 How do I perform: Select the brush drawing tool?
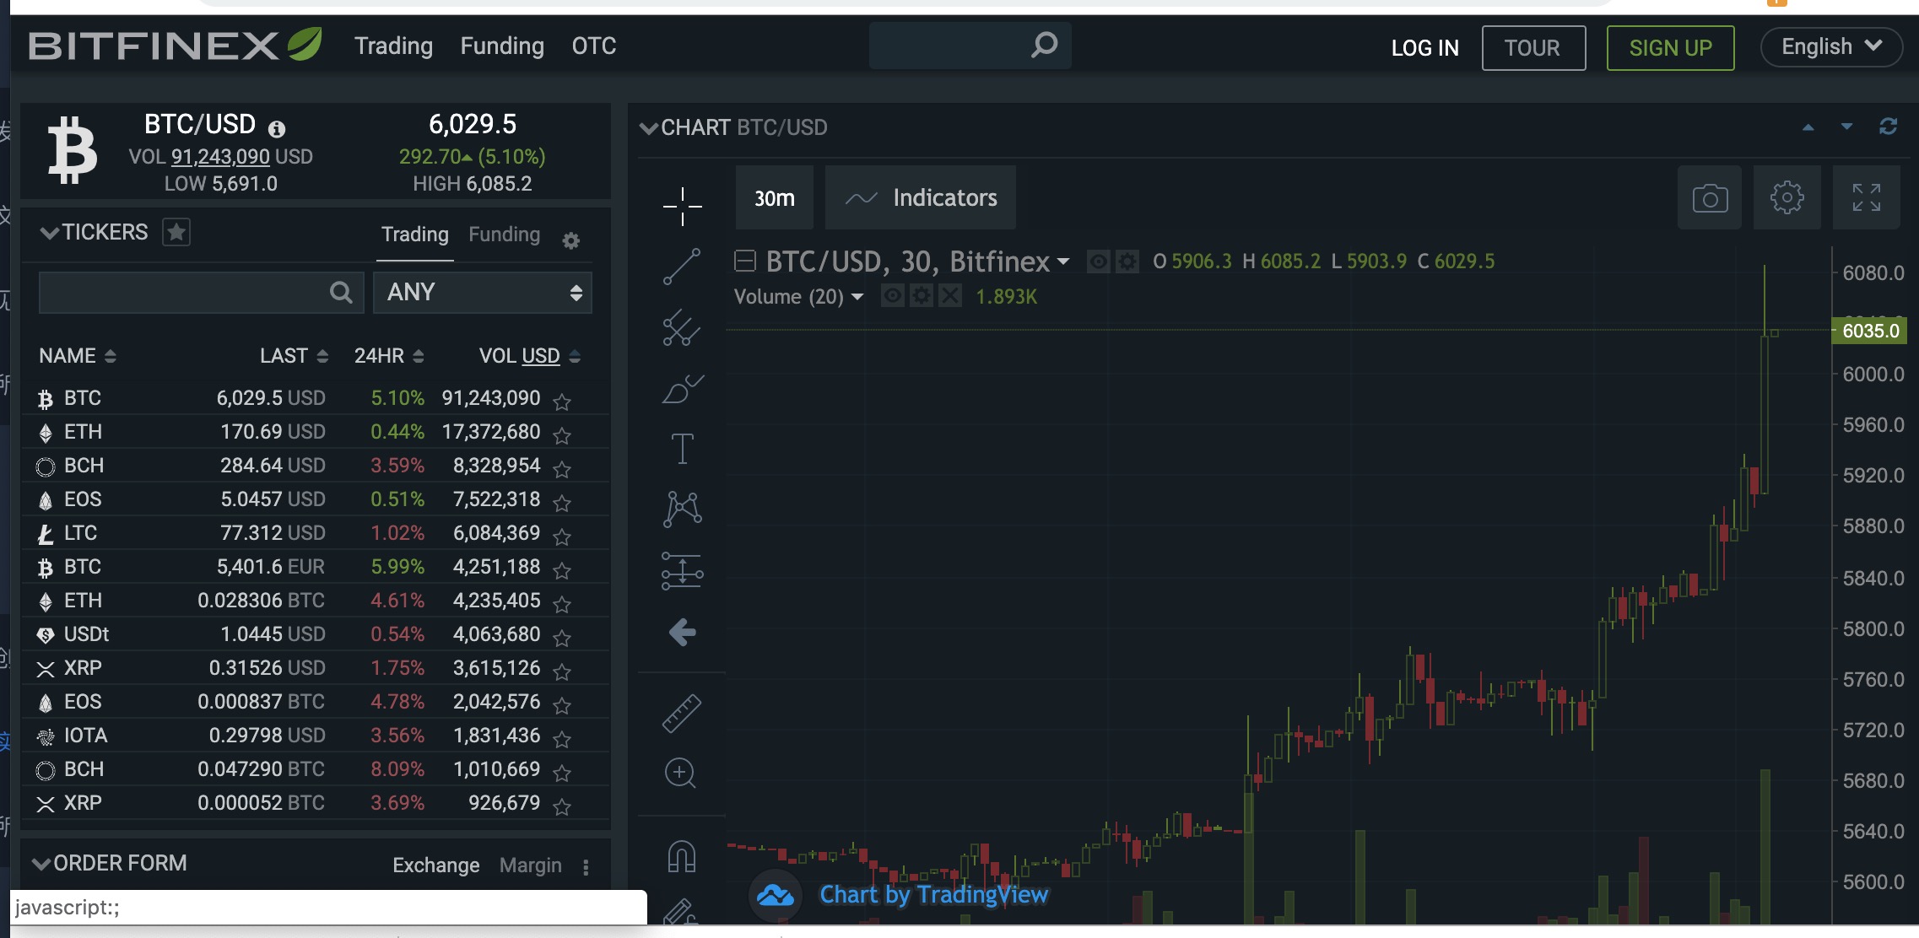(682, 389)
